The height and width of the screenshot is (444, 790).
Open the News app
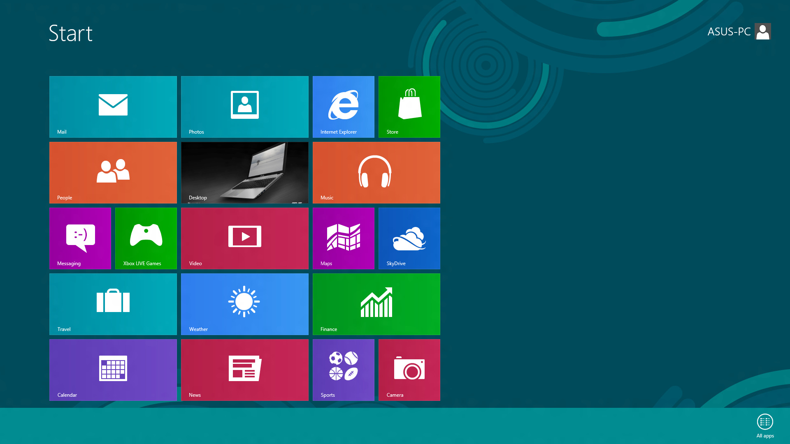245,370
